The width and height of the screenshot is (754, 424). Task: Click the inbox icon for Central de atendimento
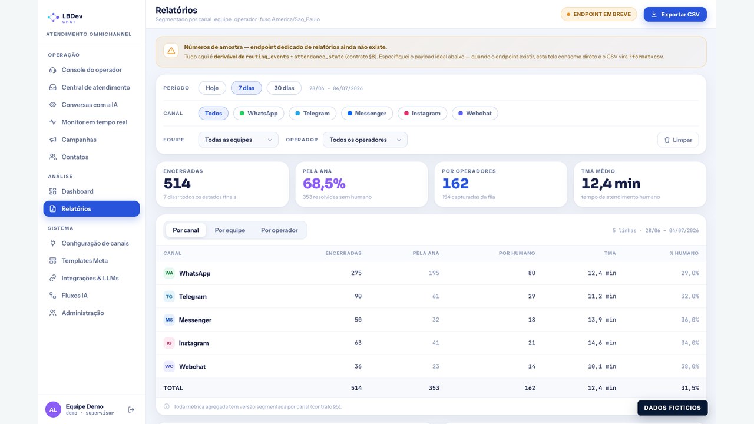[x=53, y=87]
